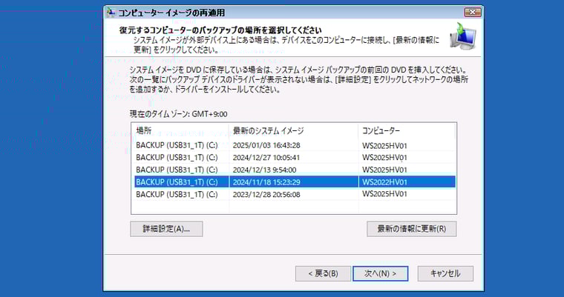Viewport: 564px width, 297px height.
Task: Click WS2025HV01 in the 2025/01/03 row
Action: pyautogui.click(x=384, y=146)
